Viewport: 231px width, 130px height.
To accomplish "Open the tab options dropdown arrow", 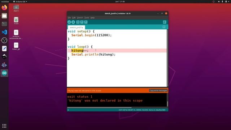I will click(x=164, y=27).
